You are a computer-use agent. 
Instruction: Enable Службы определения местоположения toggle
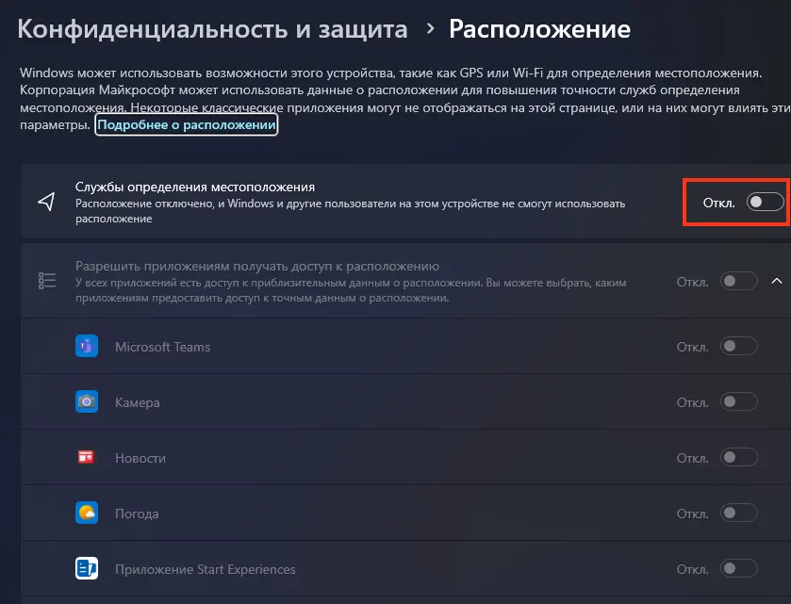(x=765, y=202)
